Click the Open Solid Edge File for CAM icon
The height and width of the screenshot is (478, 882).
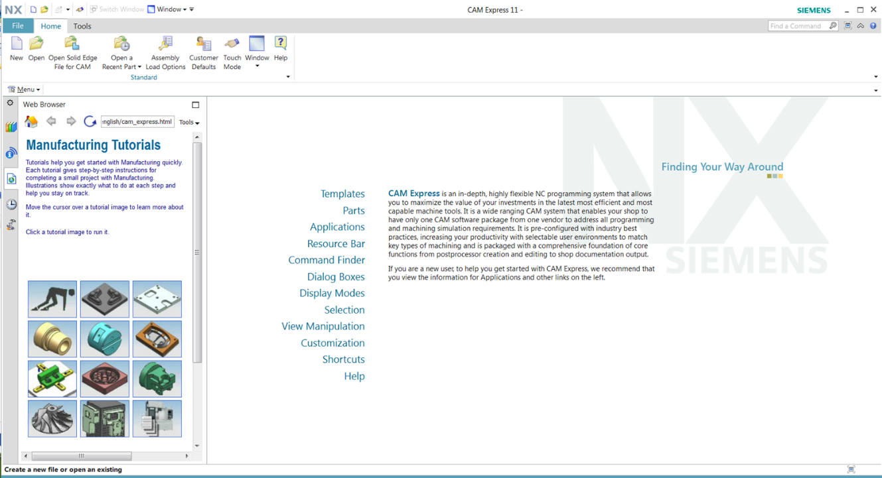click(x=72, y=44)
